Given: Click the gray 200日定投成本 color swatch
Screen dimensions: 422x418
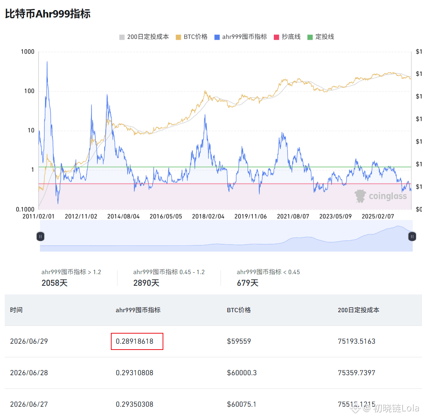Looking at the screenshot, I should click(x=122, y=37).
